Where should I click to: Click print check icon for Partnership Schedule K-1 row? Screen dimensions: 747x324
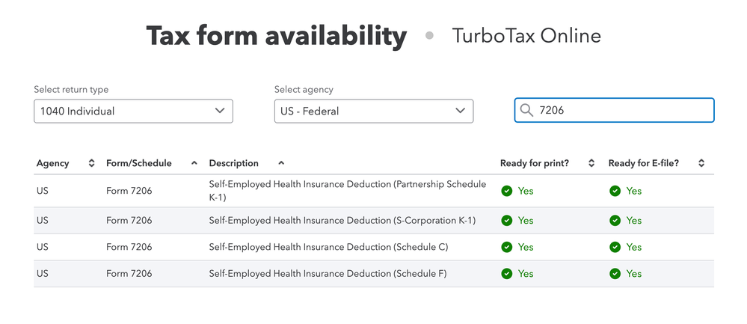click(x=507, y=191)
